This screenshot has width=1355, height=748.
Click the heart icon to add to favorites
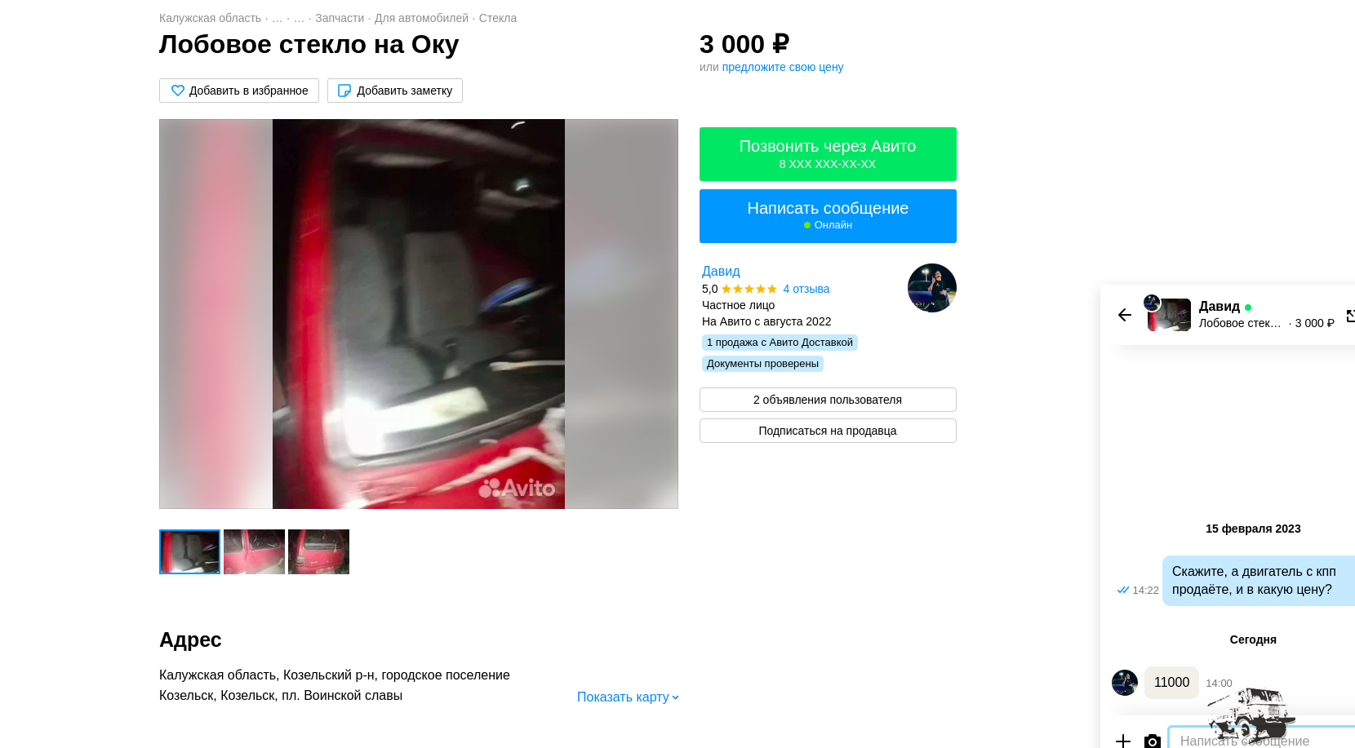coord(178,91)
